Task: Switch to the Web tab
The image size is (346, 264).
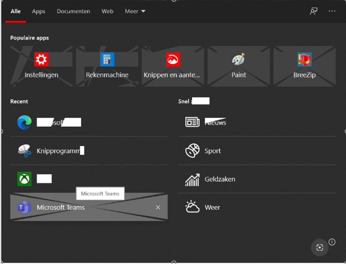Action: click(x=107, y=11)
